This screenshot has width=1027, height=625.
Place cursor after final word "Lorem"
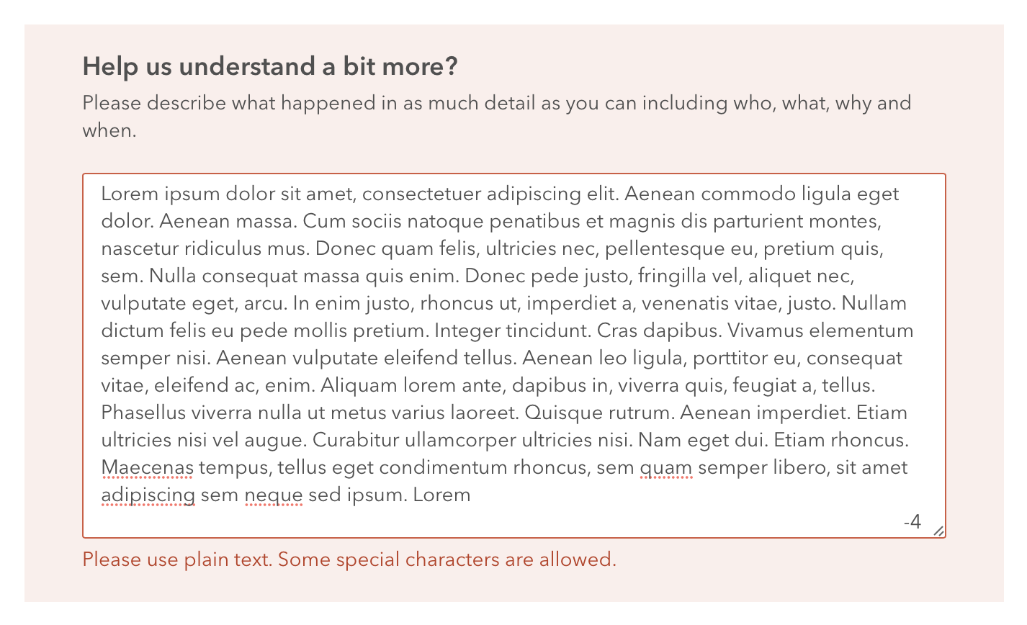(471, 495)
